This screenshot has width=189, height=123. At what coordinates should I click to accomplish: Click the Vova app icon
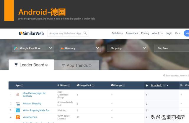[x=18, y=117]
